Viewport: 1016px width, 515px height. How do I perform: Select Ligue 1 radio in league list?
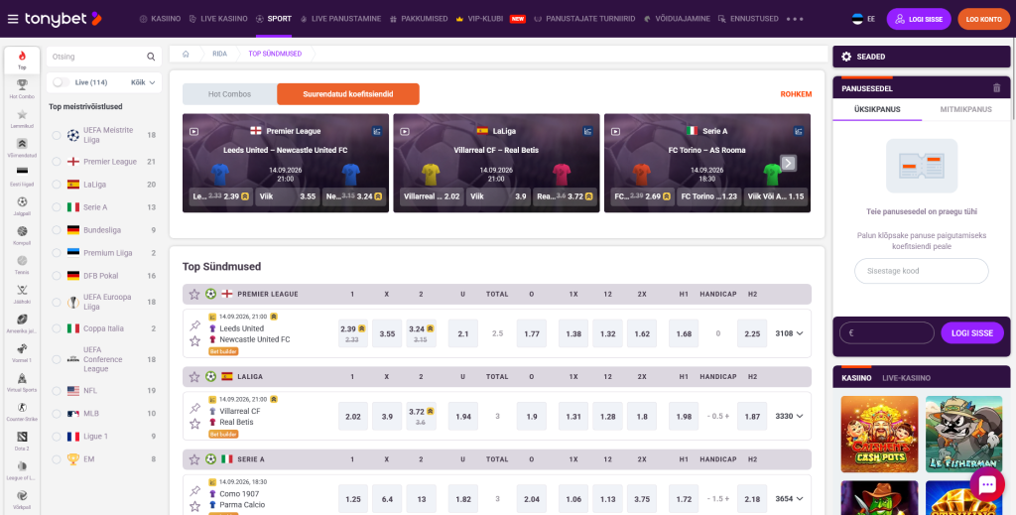[x=57, y=437]
